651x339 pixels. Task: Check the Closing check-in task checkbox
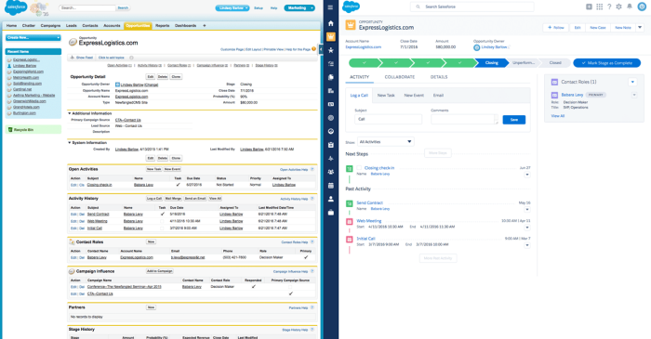pyautogui.click(x=359, y=168)
